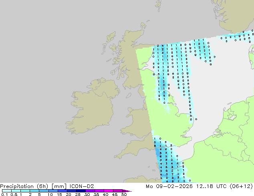The width and height of the screenshot is (254, 196).
Task: Click the 40–45 mm magenta legend swatch
Action: pyautogui.click(x=109, y=191)
